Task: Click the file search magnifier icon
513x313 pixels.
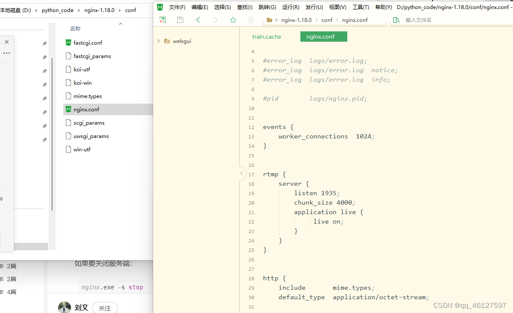Action: click(396, 20)
